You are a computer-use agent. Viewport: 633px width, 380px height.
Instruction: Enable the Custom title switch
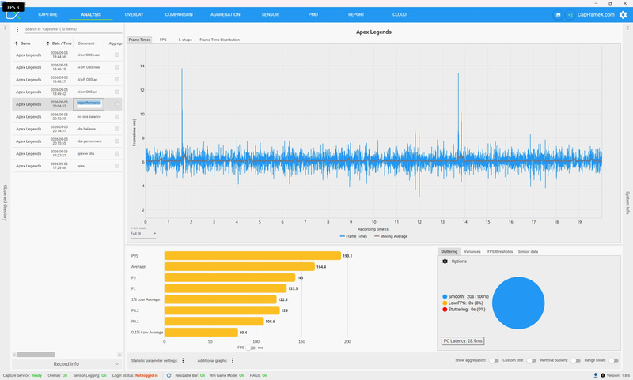pyautogui.click(x=531, y=360)
